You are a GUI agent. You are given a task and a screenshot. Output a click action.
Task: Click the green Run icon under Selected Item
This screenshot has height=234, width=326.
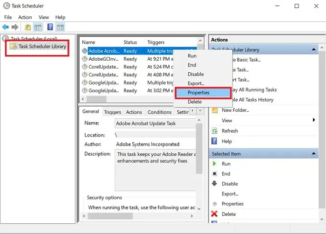coord(214,164)
